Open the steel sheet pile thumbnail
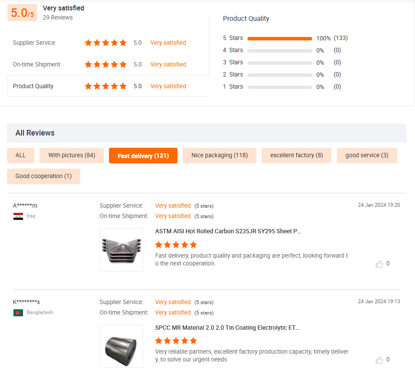Image resolution: width=415 pixels, height=381 pixels. click(x=122, y=250)
